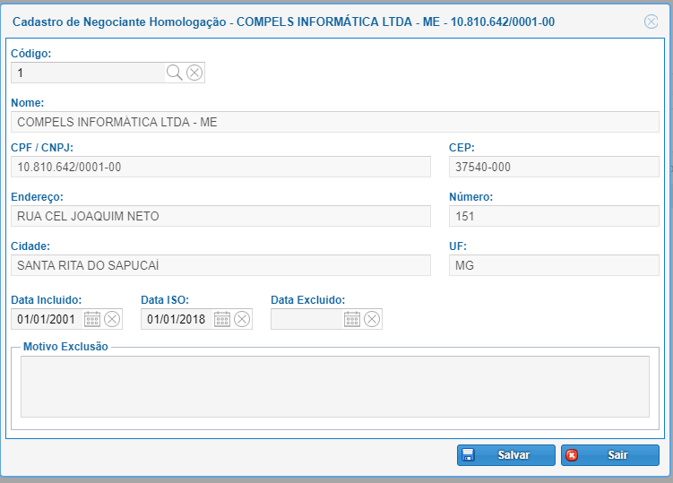Click into the CPF / CNPJ field
Screen dimensions: 673x483
click(220, 167)
